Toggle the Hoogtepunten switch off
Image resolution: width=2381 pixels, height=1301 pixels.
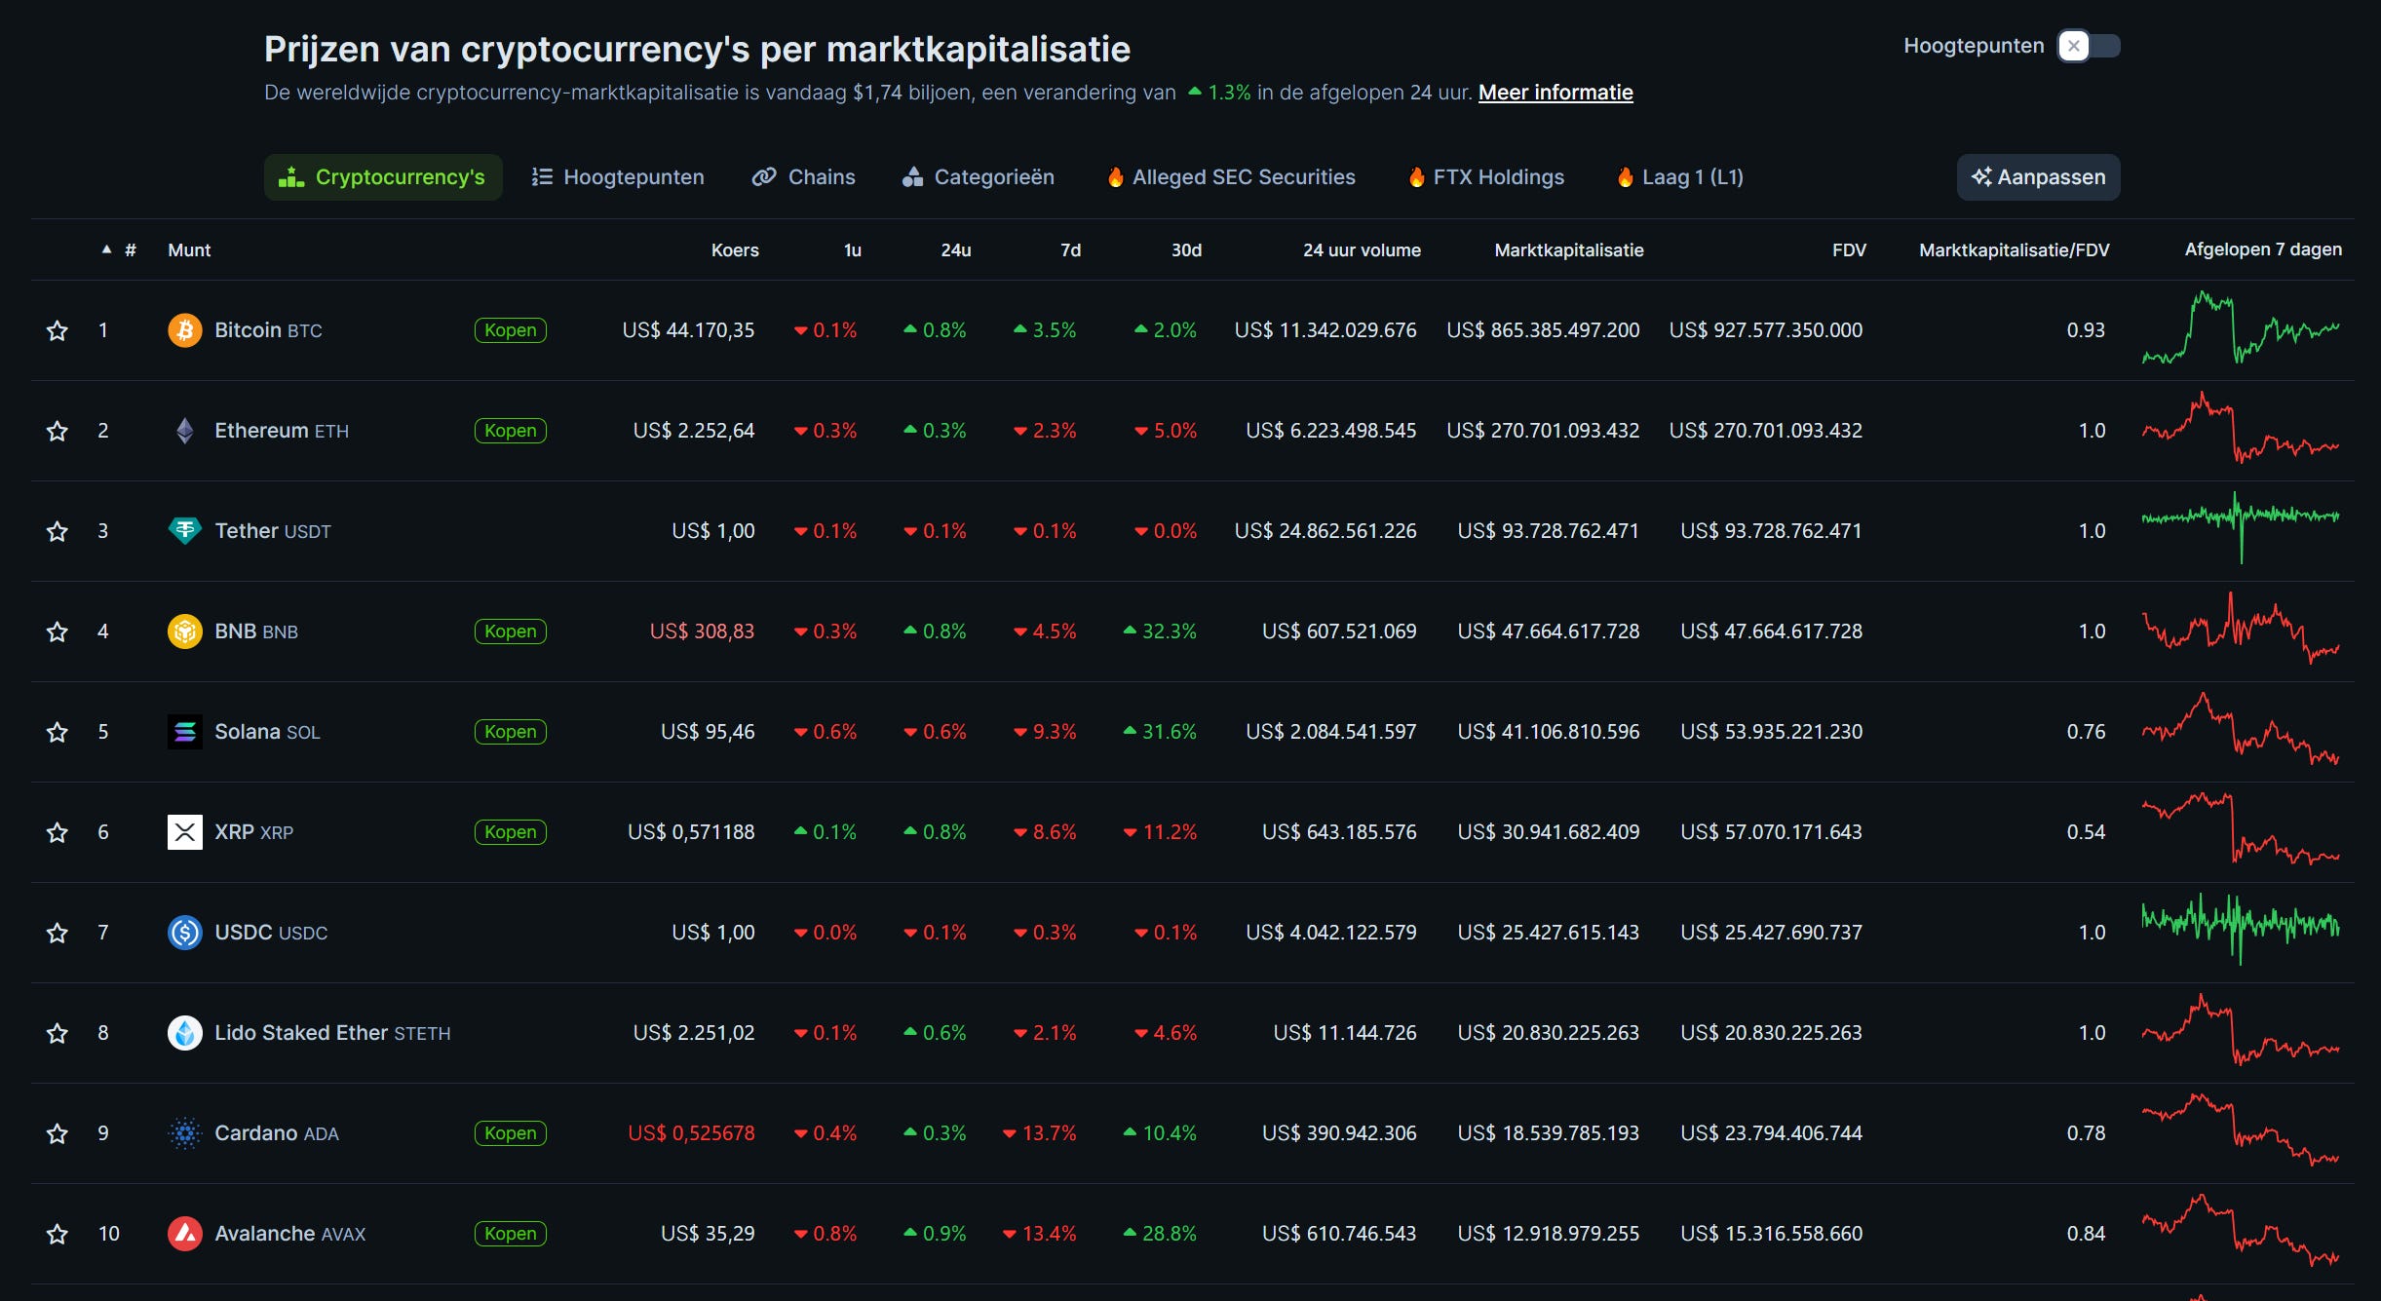2090,45
